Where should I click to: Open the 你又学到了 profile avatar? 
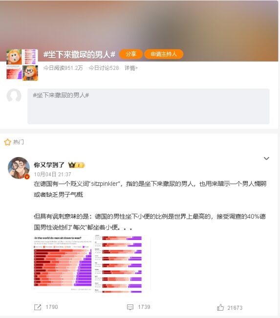point(19,168)
